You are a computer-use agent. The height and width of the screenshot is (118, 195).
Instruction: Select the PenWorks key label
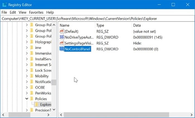[43, 93]
